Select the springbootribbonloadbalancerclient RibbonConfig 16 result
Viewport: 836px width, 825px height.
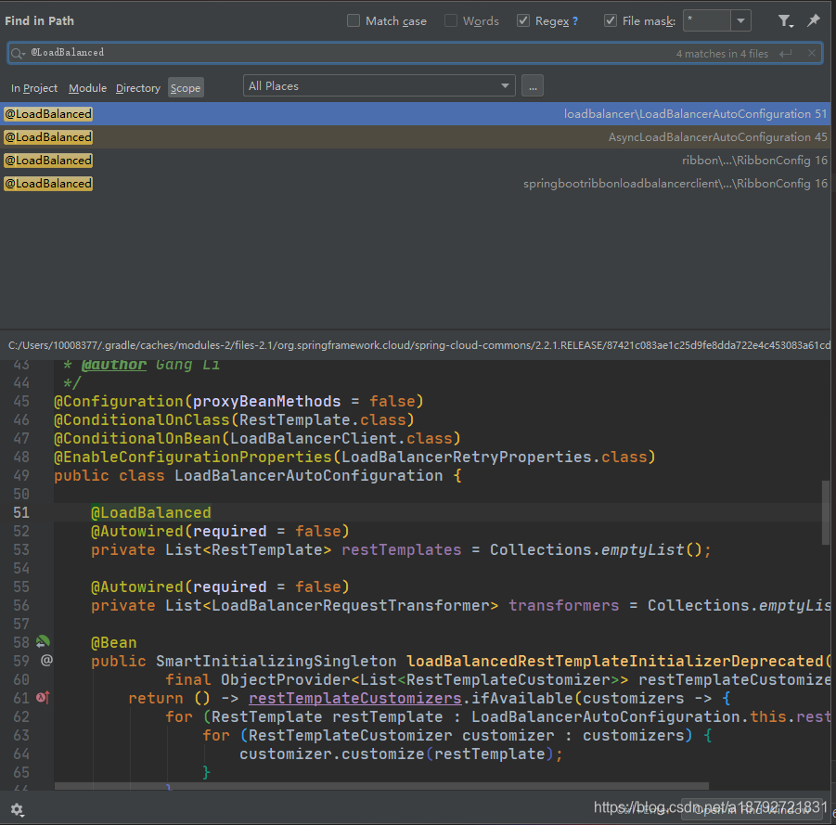click(416, 184)
